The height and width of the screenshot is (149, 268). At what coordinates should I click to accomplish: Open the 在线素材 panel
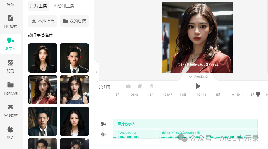11,111
